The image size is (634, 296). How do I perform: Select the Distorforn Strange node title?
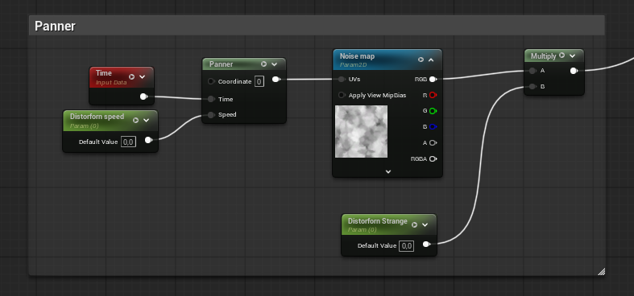point(378,221)
